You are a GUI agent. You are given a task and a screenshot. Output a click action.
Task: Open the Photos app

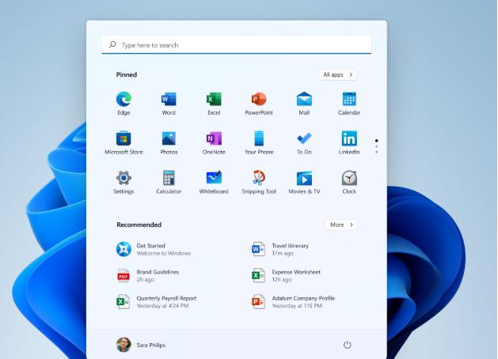point(169,138)
